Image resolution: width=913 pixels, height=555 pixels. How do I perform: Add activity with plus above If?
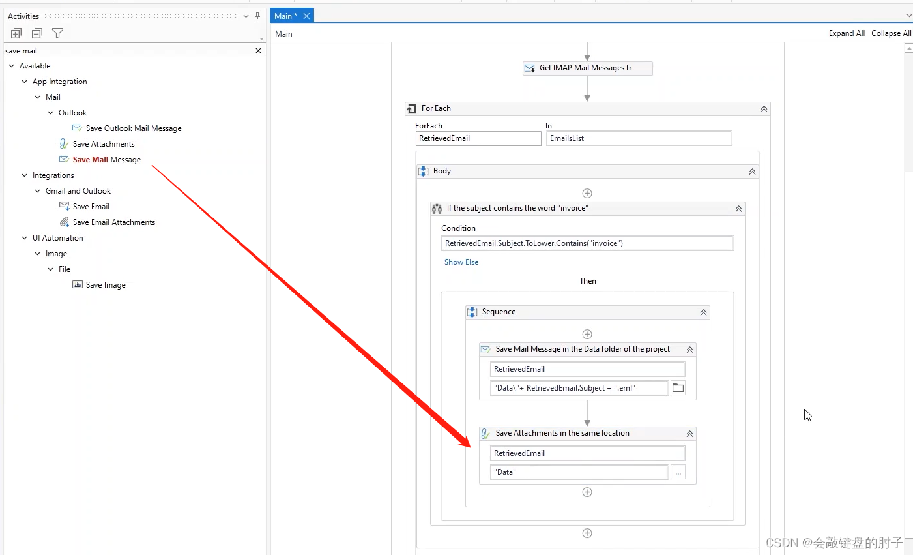(x=587, y=193)
